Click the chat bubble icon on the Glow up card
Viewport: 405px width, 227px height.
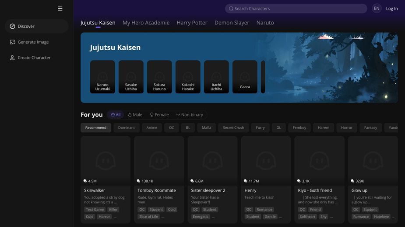coord(352,181)
